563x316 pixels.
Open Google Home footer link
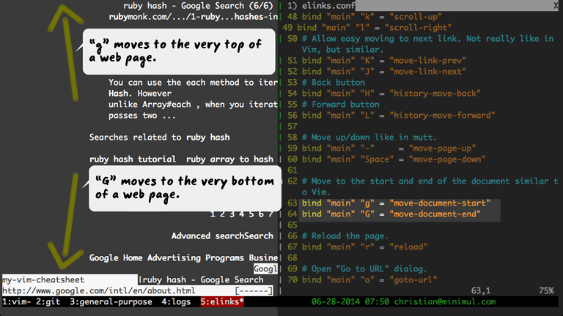coord(116,258)
